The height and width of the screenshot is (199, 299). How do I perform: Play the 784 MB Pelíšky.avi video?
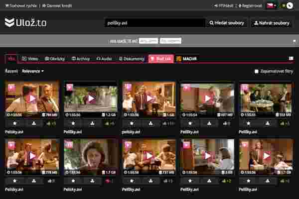pyautogui.click(x=32, y=99)
